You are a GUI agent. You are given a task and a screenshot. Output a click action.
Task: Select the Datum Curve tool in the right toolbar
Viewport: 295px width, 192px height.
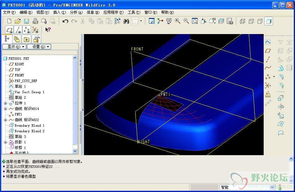(268, 68)
